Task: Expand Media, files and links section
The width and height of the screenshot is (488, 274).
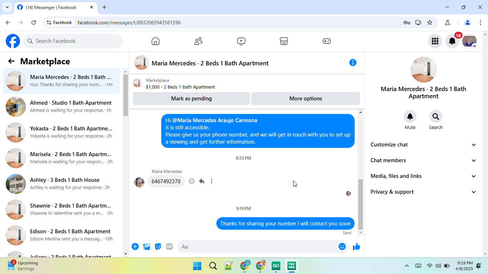Action: pyautogui.click(x=424, y=176)
